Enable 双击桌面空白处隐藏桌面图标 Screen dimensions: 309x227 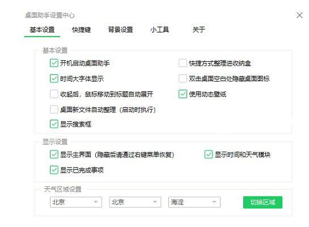(x=183, y=78)
